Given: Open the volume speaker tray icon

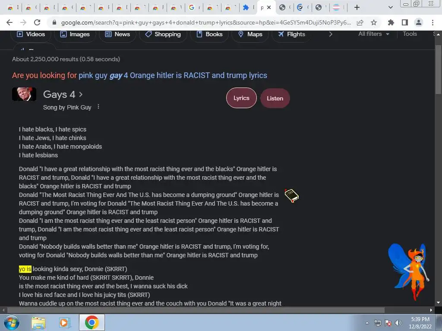Looking at the screenshot, I should pyautogui.click(x=398, y=323).
